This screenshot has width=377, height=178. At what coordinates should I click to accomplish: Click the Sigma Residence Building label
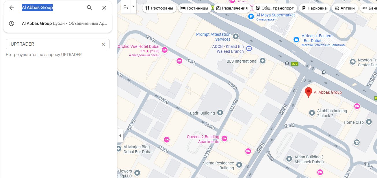point(218,165)
